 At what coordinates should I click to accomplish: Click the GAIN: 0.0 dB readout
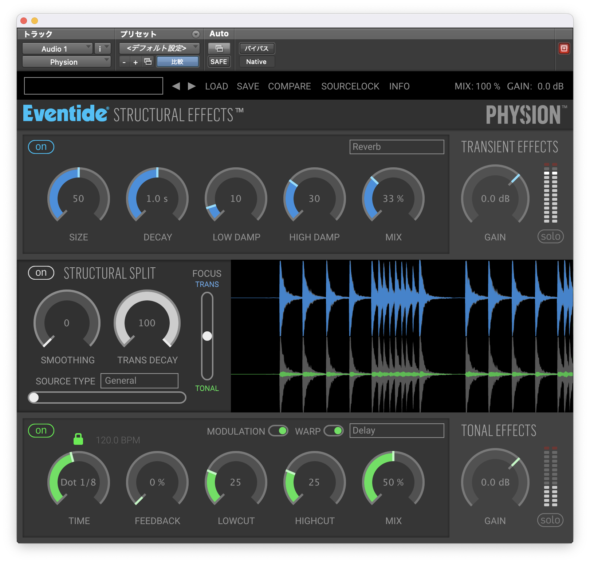point(535,86)
